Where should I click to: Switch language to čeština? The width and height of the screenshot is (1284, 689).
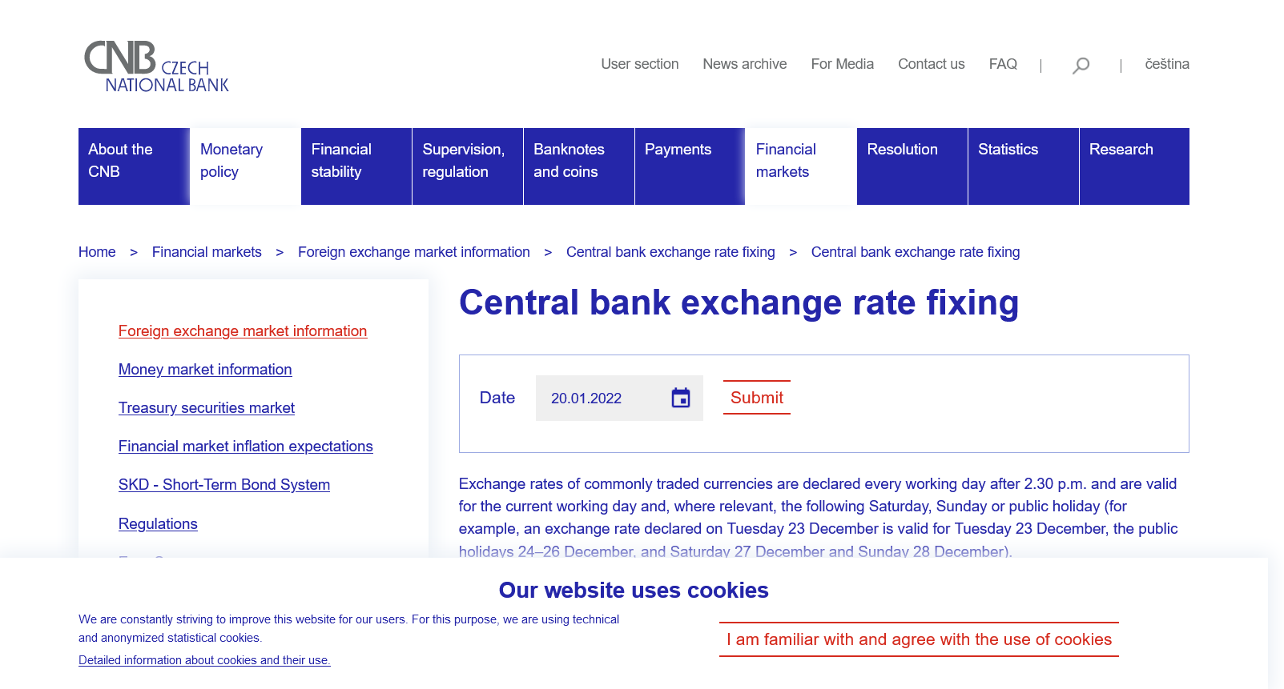pyautogui.click(x=1166, y=64)
